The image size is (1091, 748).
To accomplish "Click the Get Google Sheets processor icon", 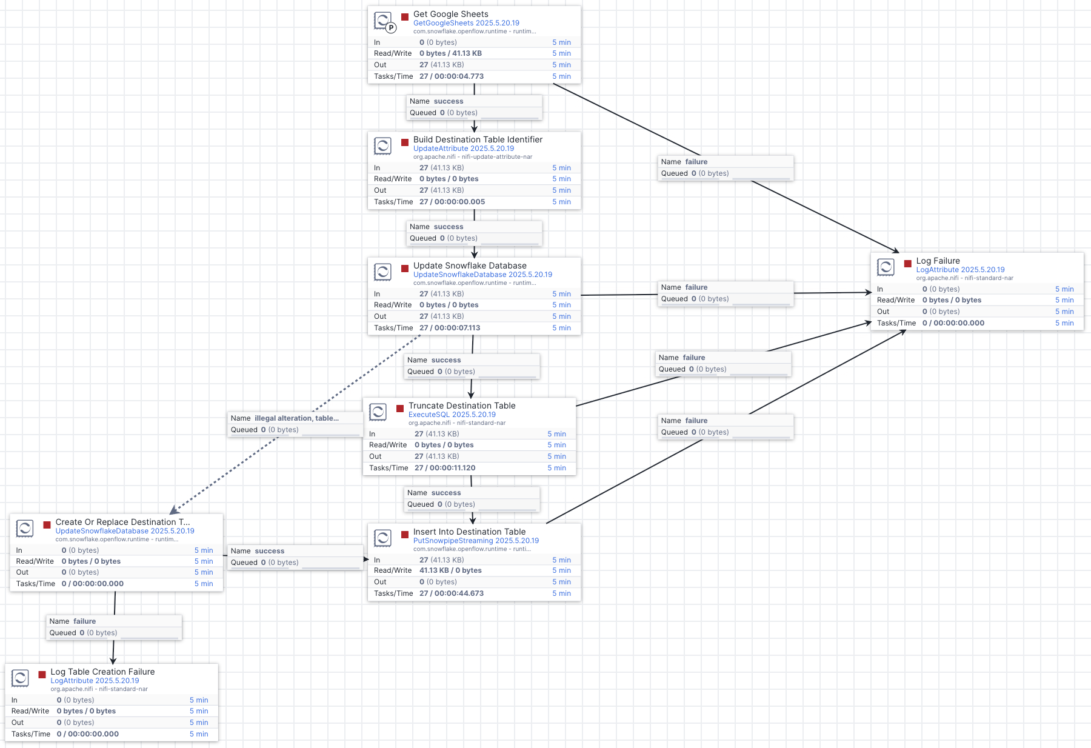I will click(383, 19).
